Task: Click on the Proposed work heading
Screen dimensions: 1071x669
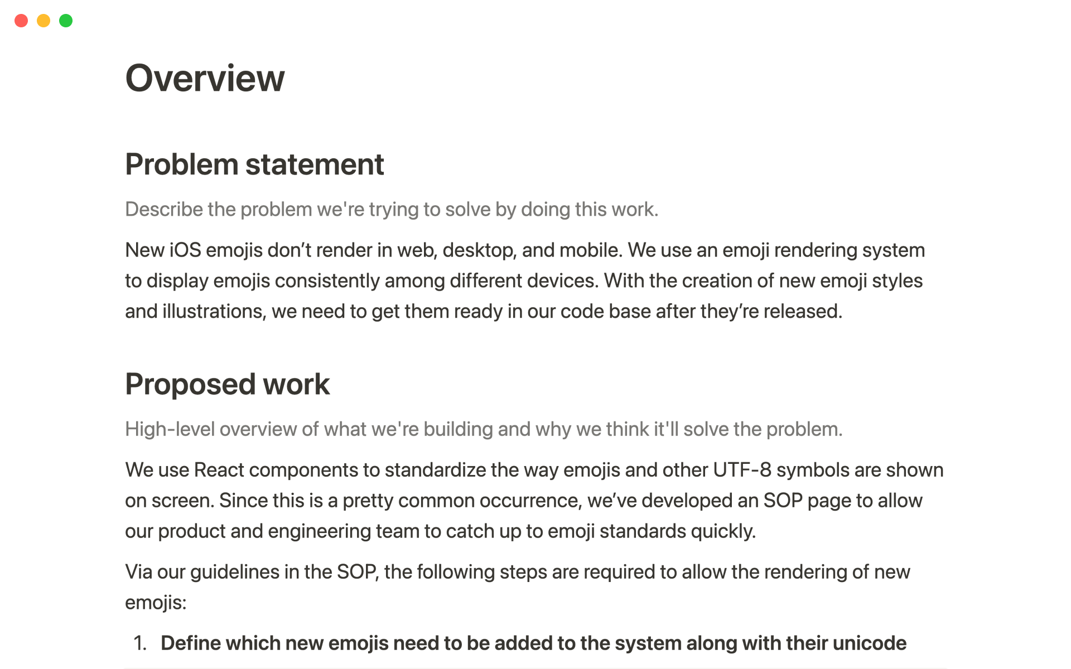Action: pyautogui.click(x=228, y=384)
